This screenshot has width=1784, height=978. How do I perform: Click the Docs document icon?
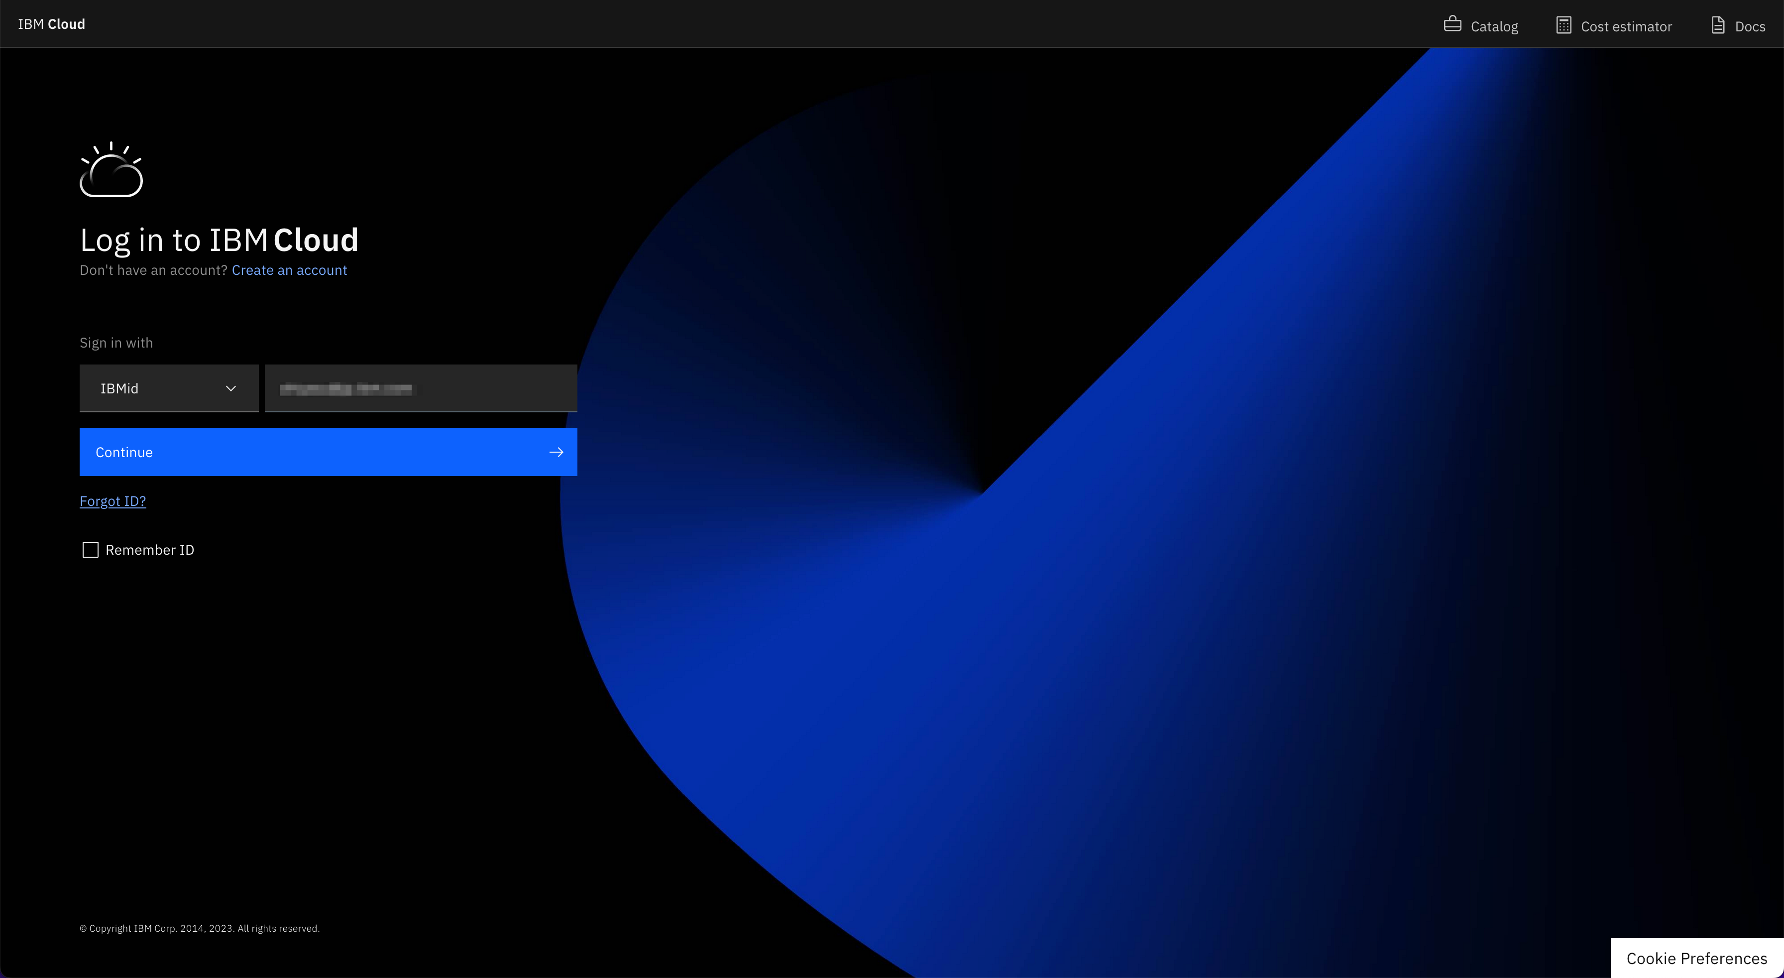(1717, 25)
